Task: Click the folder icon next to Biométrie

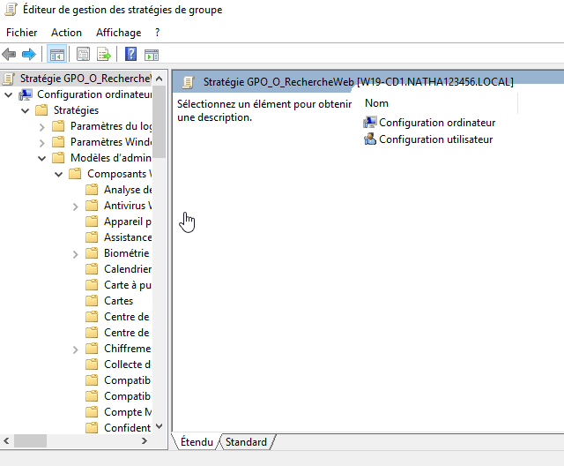Action: pos(92,252)
